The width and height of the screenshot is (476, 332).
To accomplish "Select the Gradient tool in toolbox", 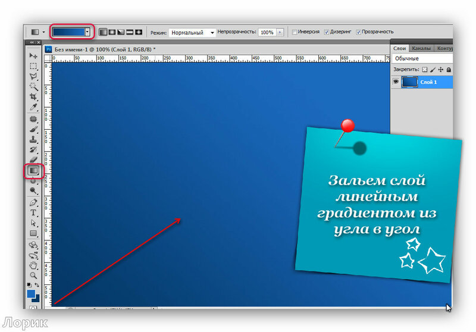I will click(x=33, y=171).
